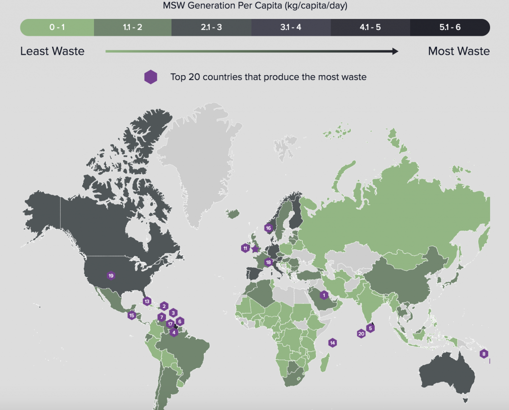Click the Most Waste label

tap(459, 51)
